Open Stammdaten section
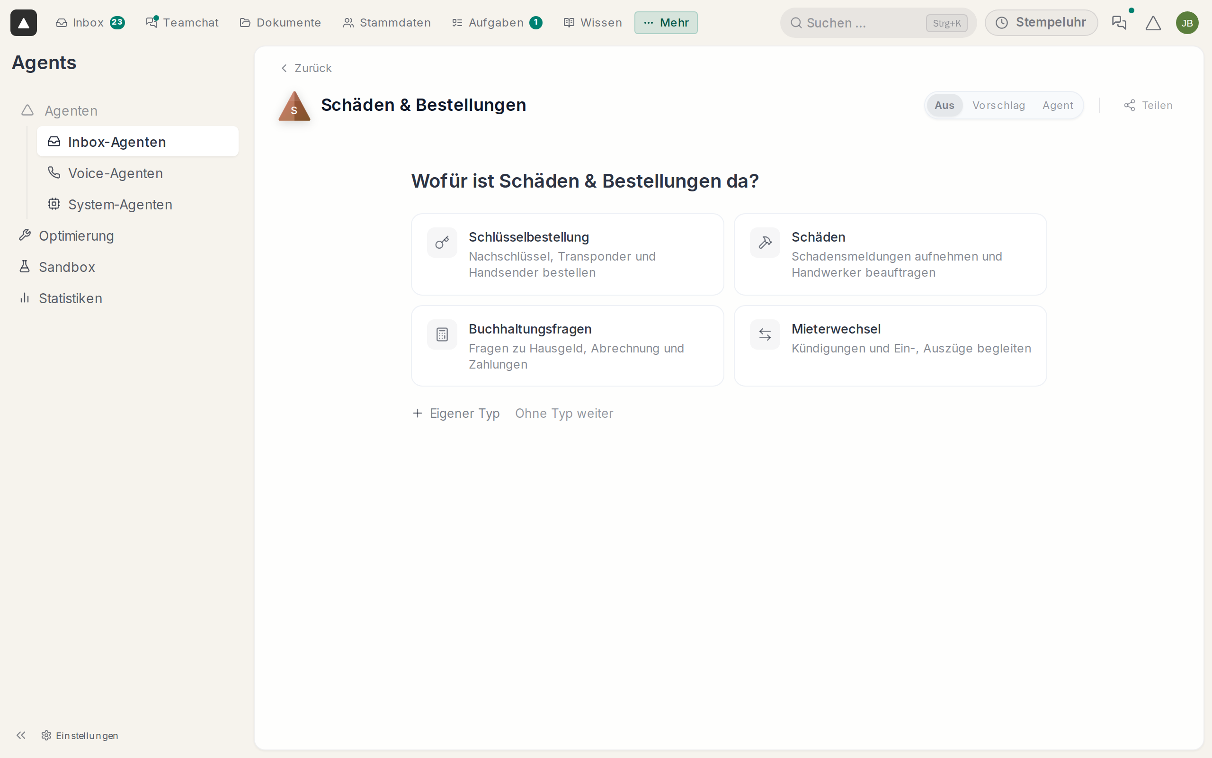This screenshot has width=1212, height=758. click(387, 23)
